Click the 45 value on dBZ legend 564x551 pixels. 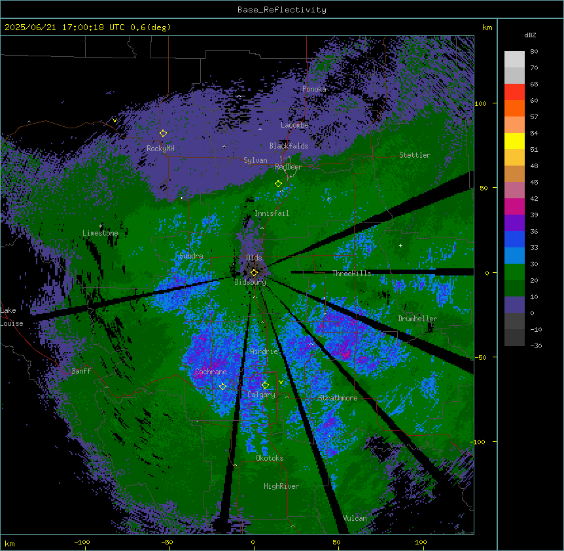[x=534, y=183]
